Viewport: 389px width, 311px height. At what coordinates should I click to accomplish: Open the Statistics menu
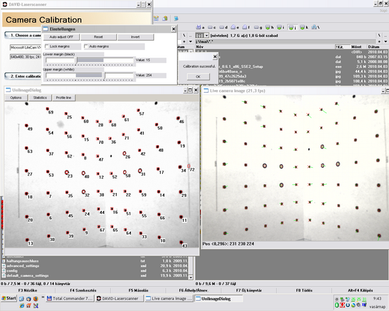tap(40, 97)
